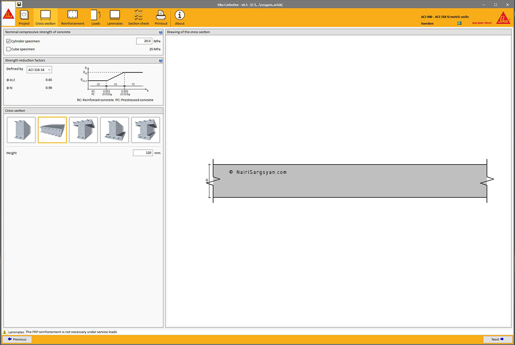Screen dimensions: 515x345
Task: Click the Laminates status bar label
Action: click(x=16, y=332)
